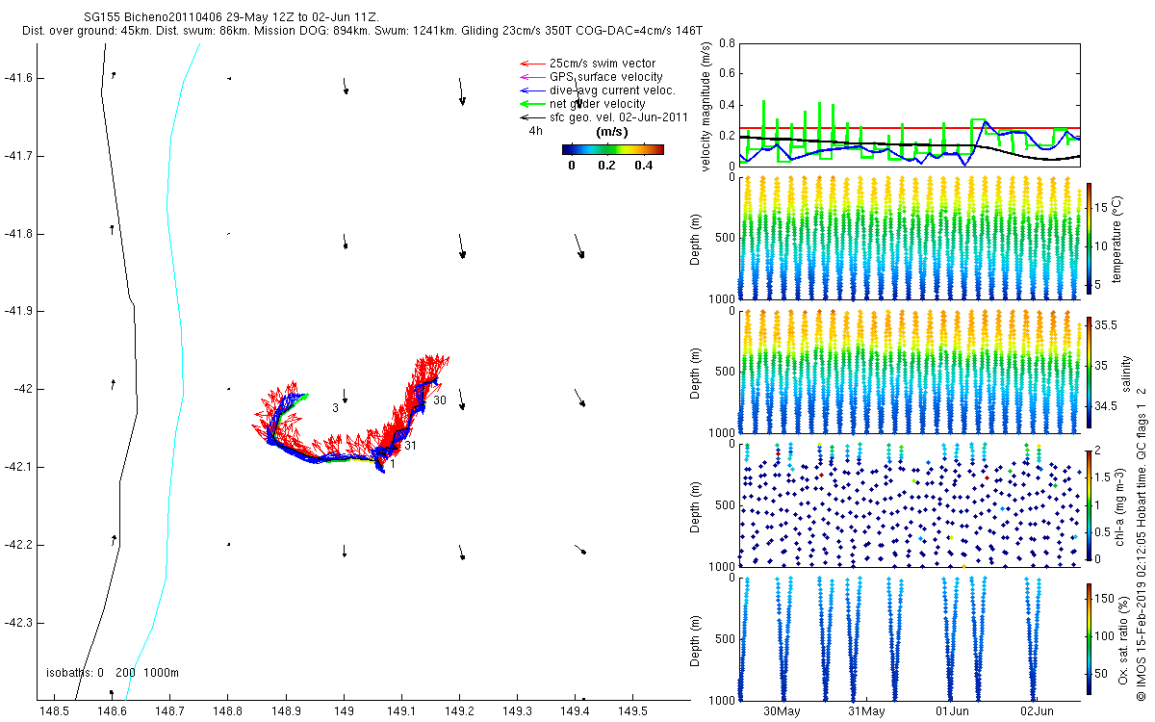Click the chl-a vertical colorbar

click(1089, 504)
